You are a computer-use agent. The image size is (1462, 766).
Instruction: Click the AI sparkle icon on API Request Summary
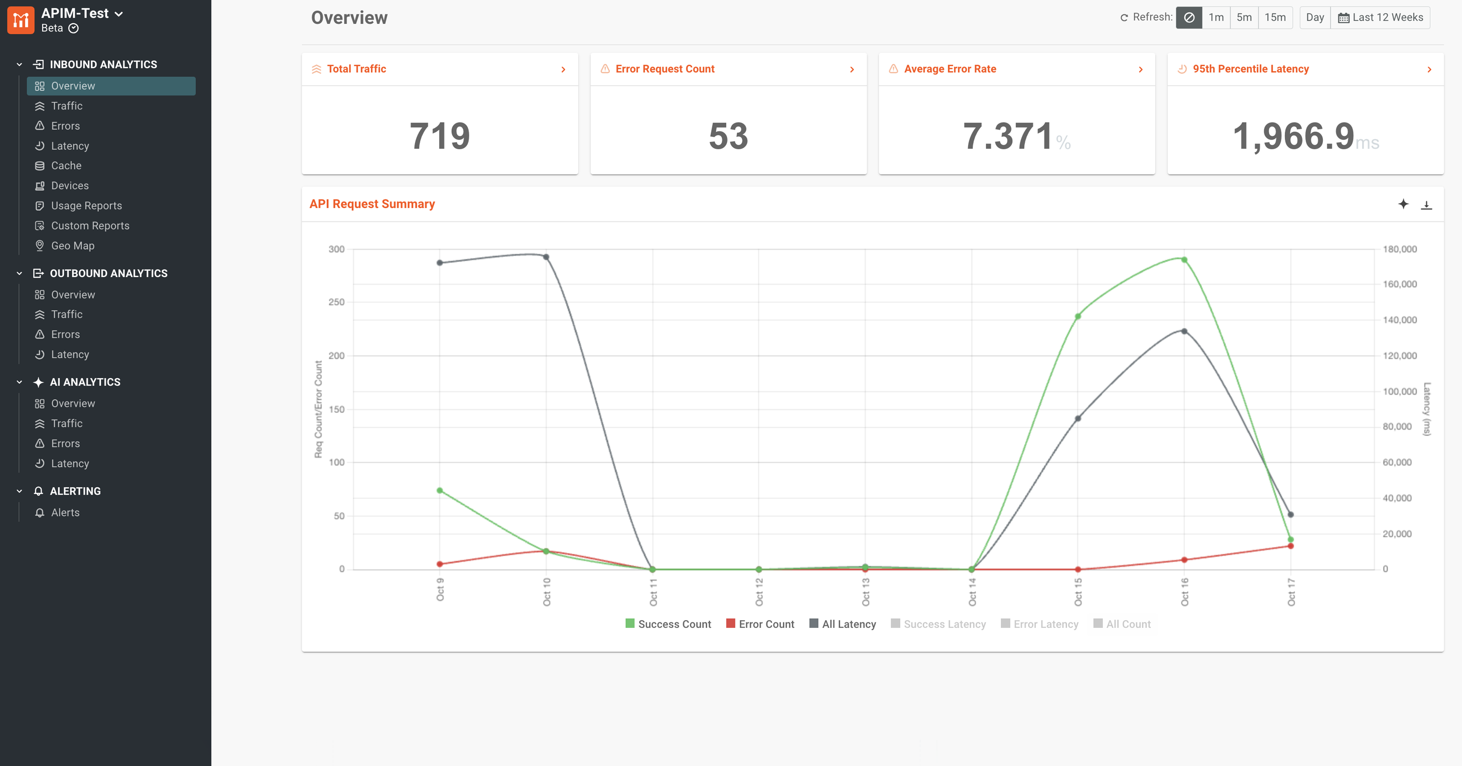[x=1403, y=204]
